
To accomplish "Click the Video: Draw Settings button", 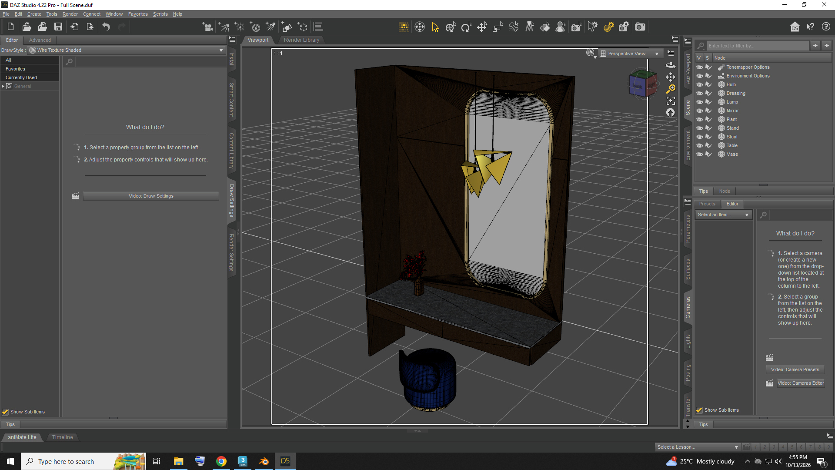I will tap(151, 196).
